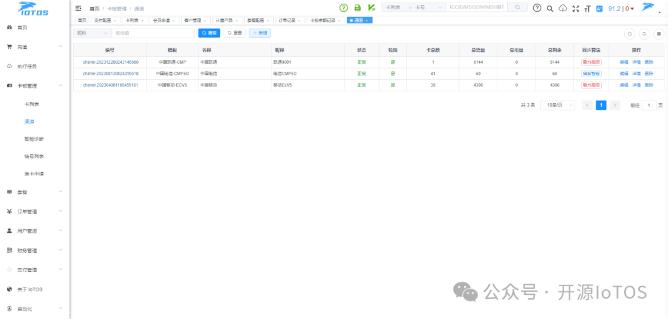Click the IOTOS logo in sidebar top
The height and width of the screenshot is (319, 668).
pos(33,9)
